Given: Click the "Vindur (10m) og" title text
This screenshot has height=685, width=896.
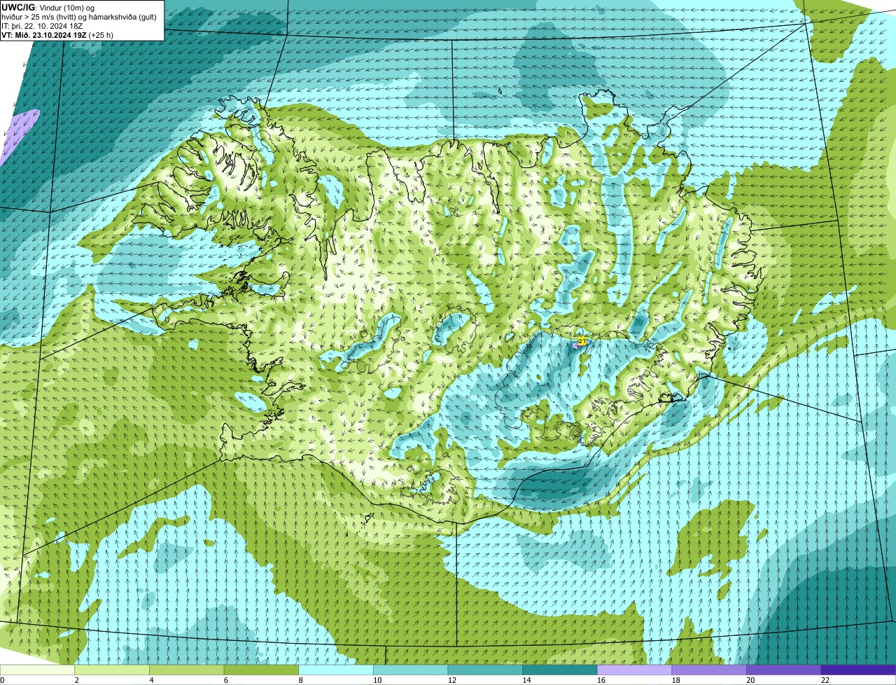Looking at the screenshot, I should pos(67,8).
